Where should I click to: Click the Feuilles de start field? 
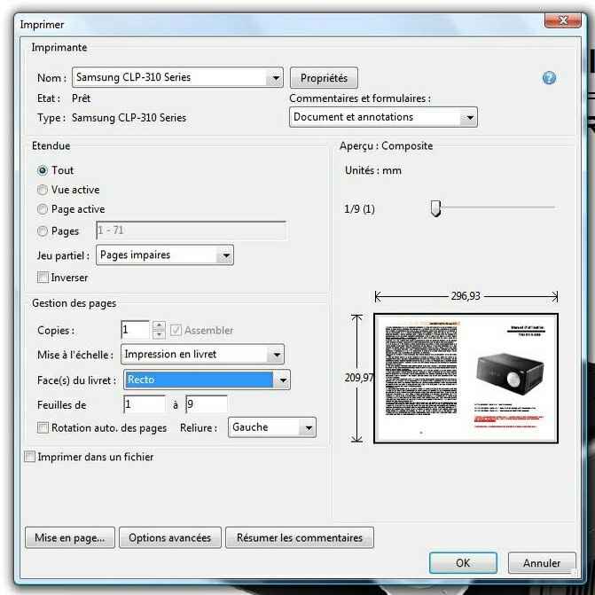coord(145,404)
